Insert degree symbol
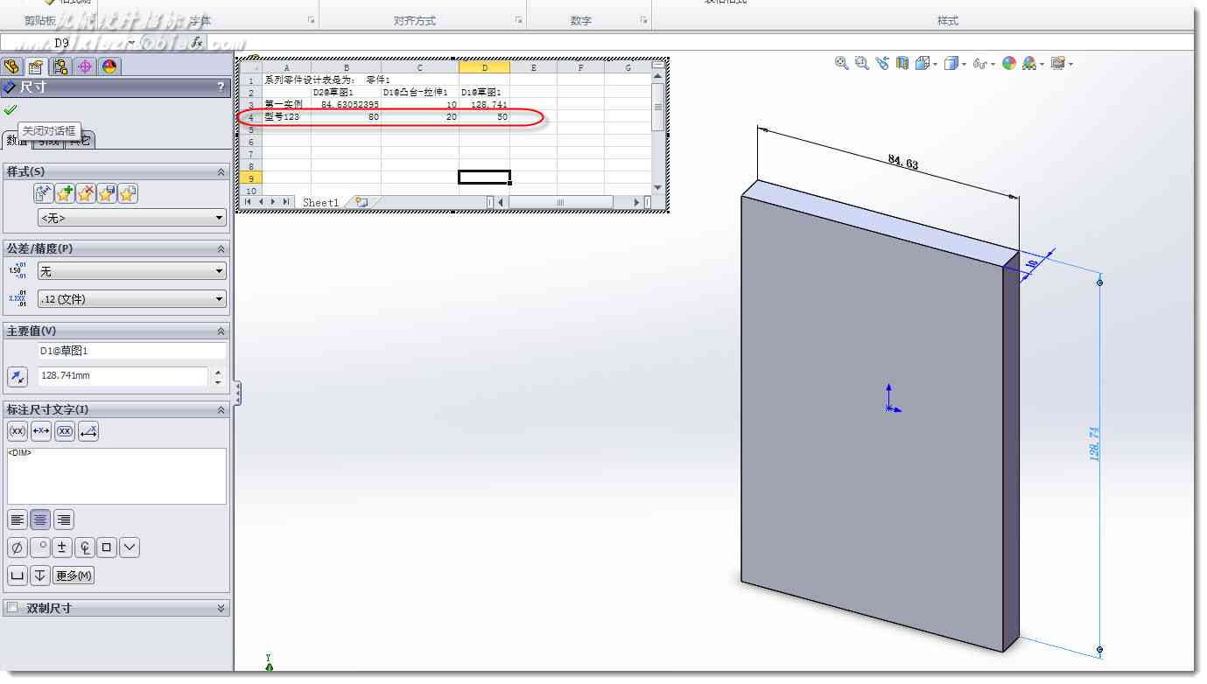Image resolution: width=1207 pixels, height=684 pixels. [40, 548]
